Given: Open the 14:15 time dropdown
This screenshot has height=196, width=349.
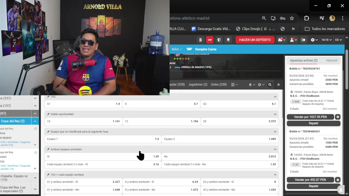Looking at the screenshot, I should tap(326, 40).
